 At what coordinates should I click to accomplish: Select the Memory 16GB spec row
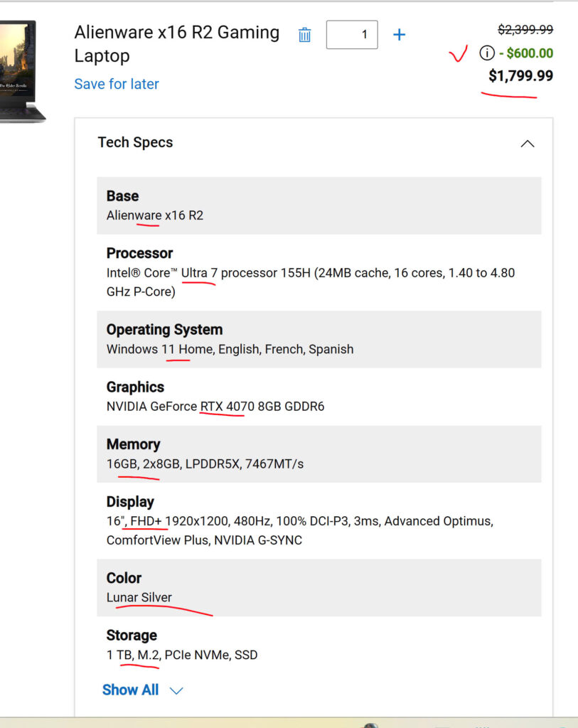point(319,454)
